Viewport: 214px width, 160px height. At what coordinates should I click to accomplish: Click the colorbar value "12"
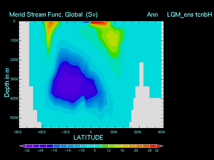coord(108,150)
